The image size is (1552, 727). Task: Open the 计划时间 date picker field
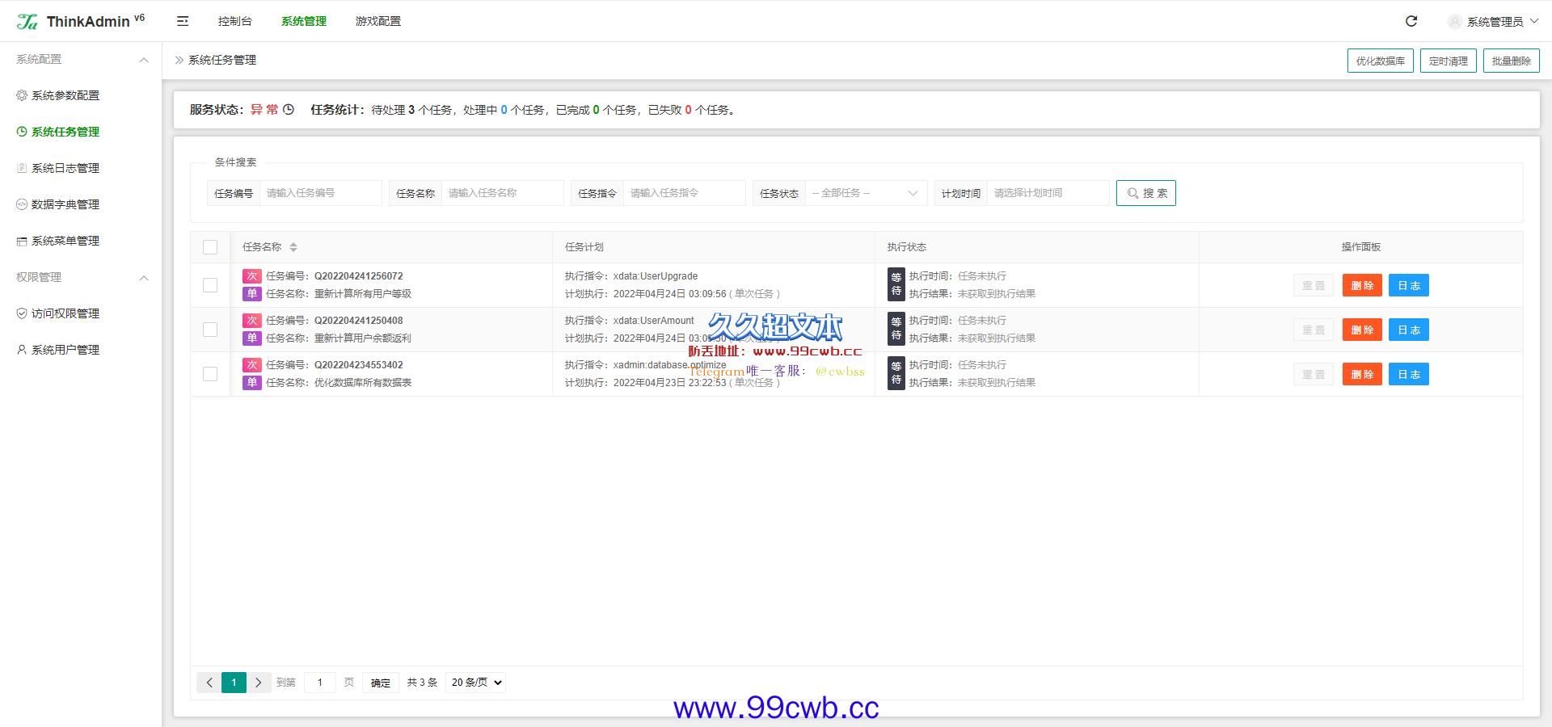[1048, 193]
